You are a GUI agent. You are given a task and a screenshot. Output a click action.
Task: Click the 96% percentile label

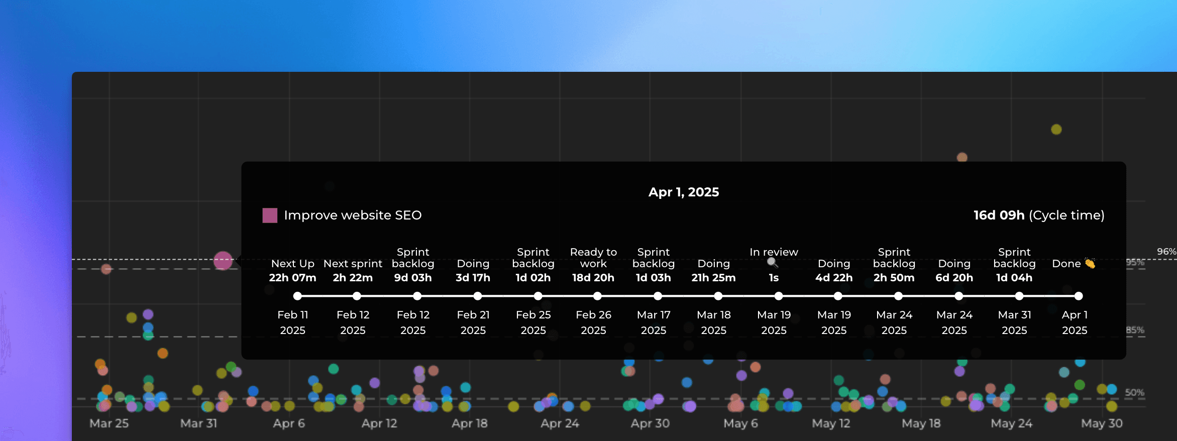click(1166, 252)
